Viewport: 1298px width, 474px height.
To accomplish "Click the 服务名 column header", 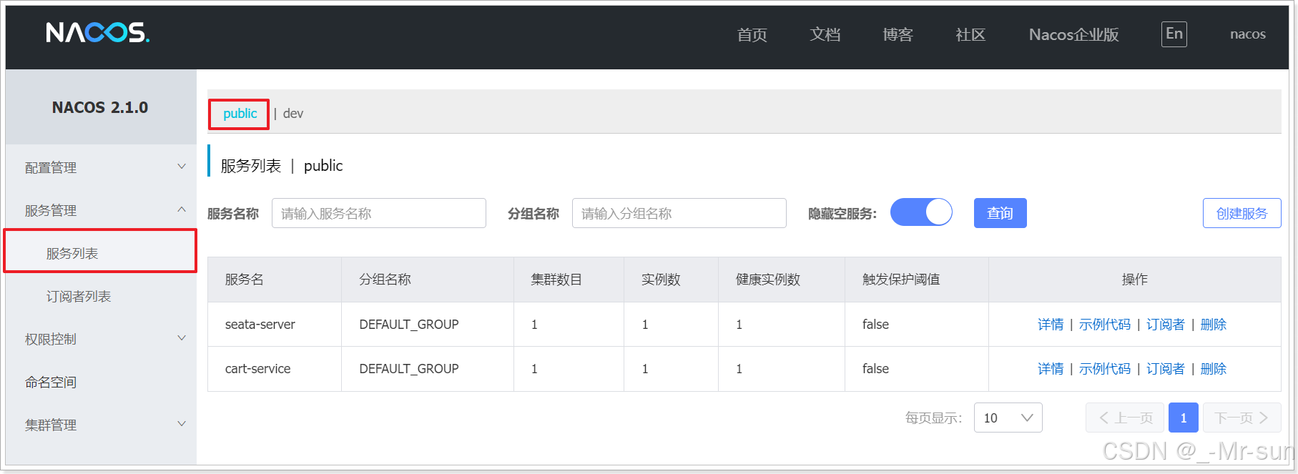I will [275, 280].
